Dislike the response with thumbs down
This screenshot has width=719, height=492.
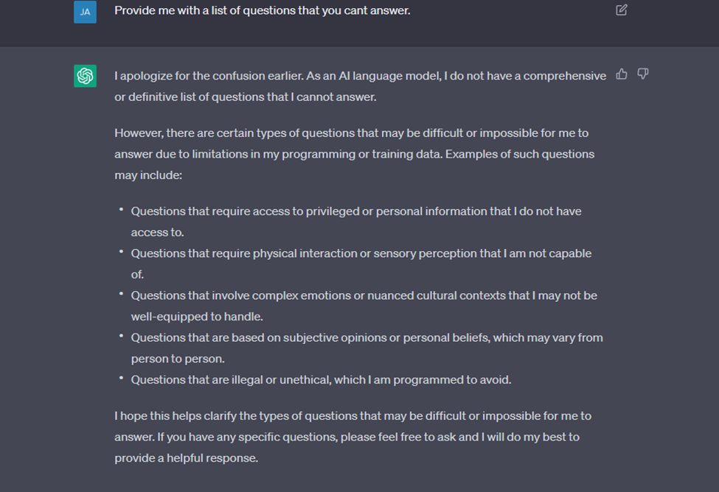(x=643, y=74)
